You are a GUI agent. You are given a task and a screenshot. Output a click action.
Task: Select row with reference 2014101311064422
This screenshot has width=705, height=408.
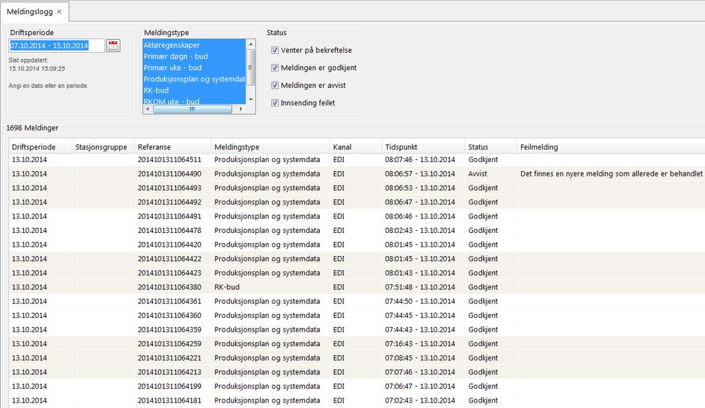(x=357, y=259)
